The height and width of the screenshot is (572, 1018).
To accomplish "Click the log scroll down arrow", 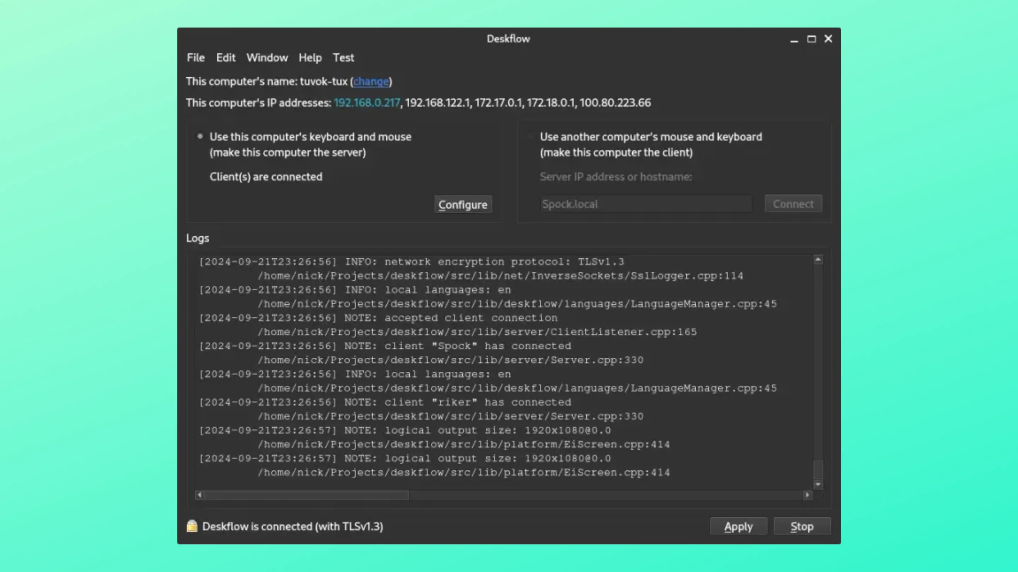I will (818, 484).
